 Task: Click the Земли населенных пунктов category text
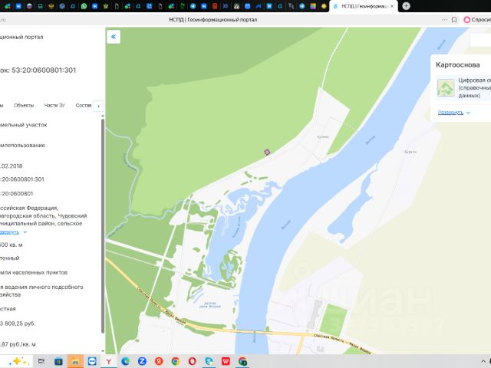(x=34, y=273)
